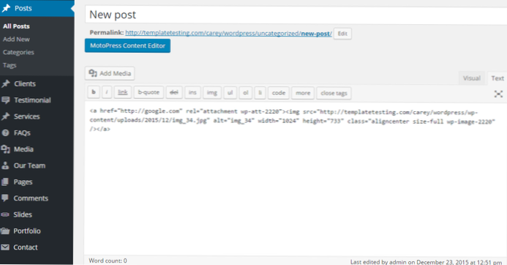507x265 pixels.
Task: Click the Pages icon in sidebar
Action: pyautogui.click(x=5, y=182)
